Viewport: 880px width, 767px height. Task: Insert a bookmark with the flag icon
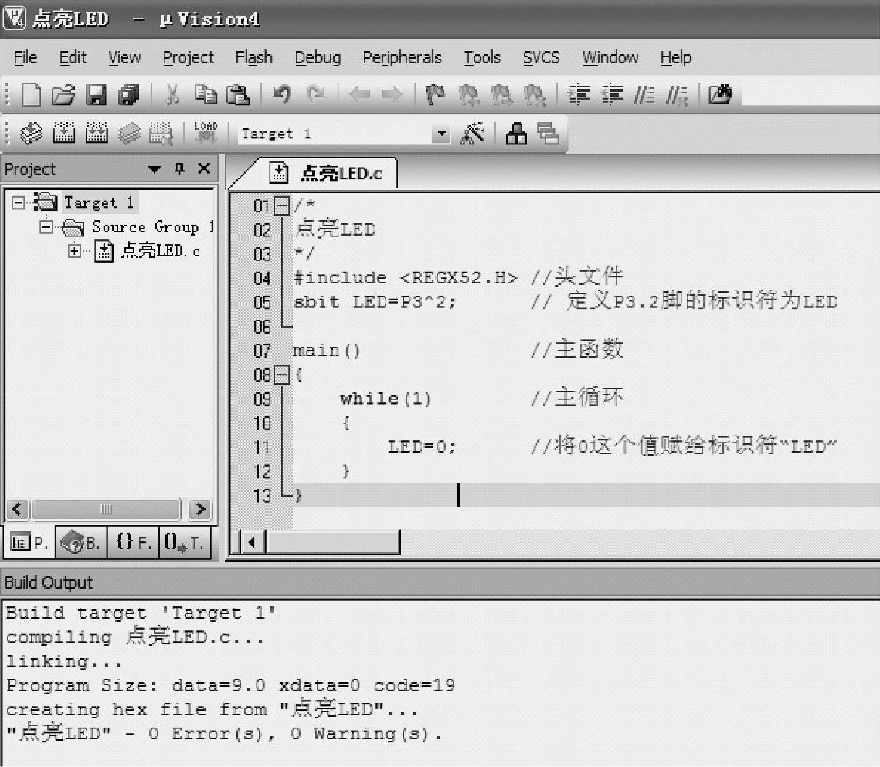pyautogui.click(x=435, y=95)
